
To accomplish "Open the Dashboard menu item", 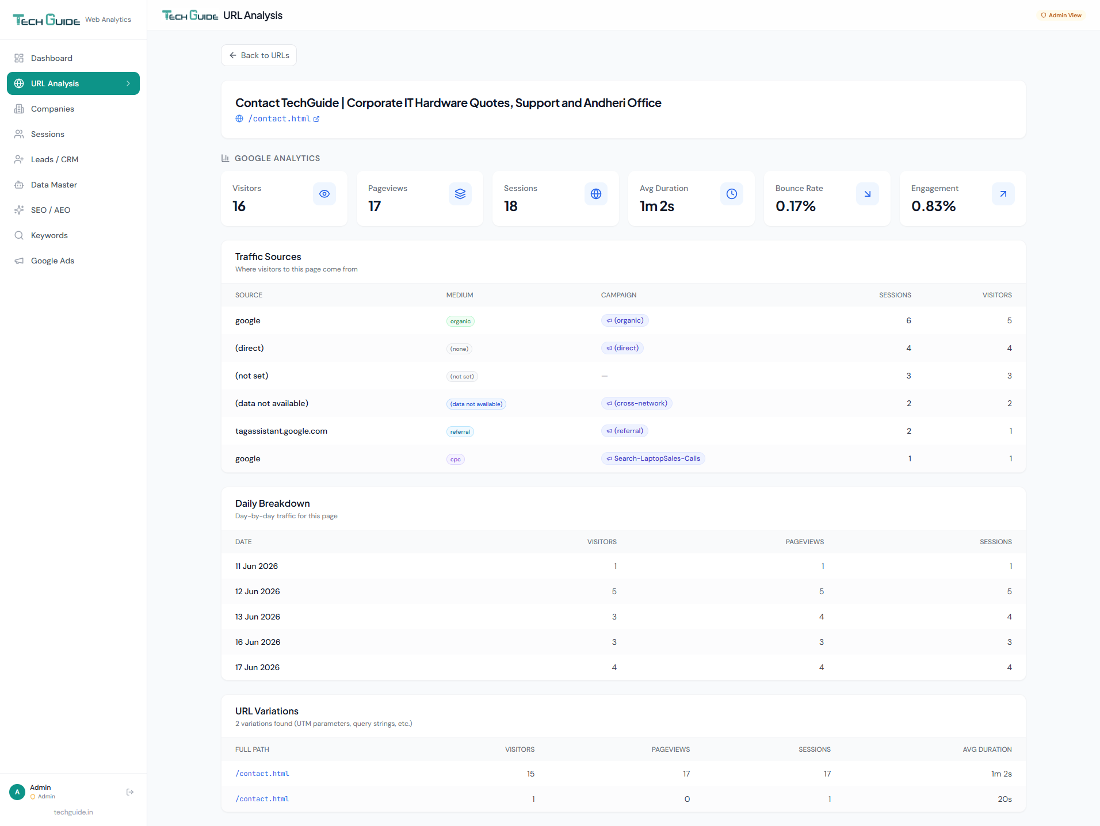I will [73, 58].
